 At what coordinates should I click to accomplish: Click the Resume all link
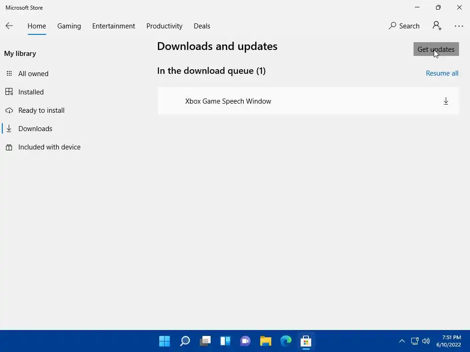click(x=442, y=73)
